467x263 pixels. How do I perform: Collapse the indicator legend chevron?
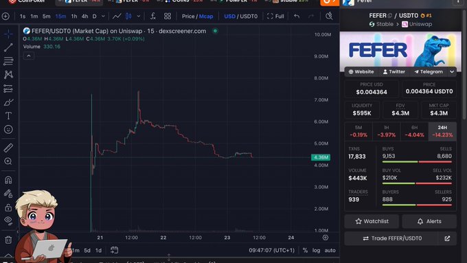(29, 56)
